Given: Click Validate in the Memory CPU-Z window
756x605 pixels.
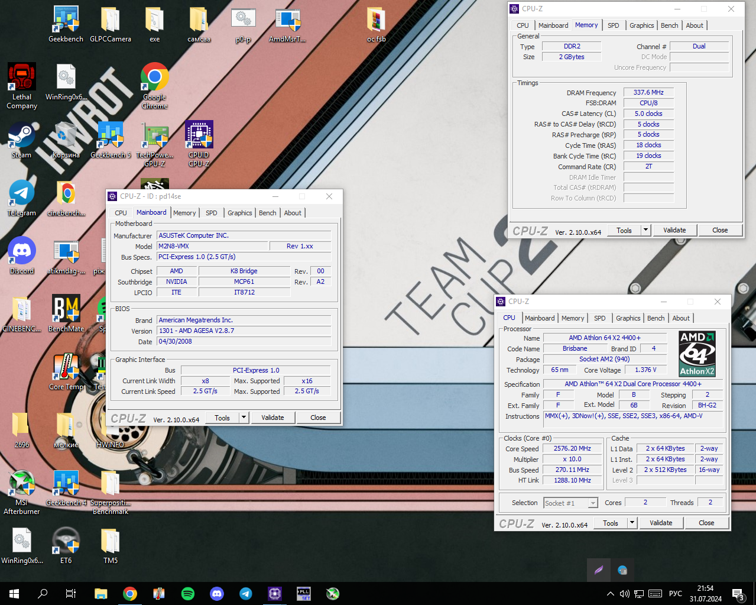Looking at the screenshot, I should tap(674, 230).
